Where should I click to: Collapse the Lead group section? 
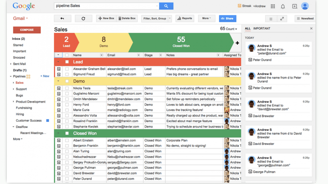(58, 62)
